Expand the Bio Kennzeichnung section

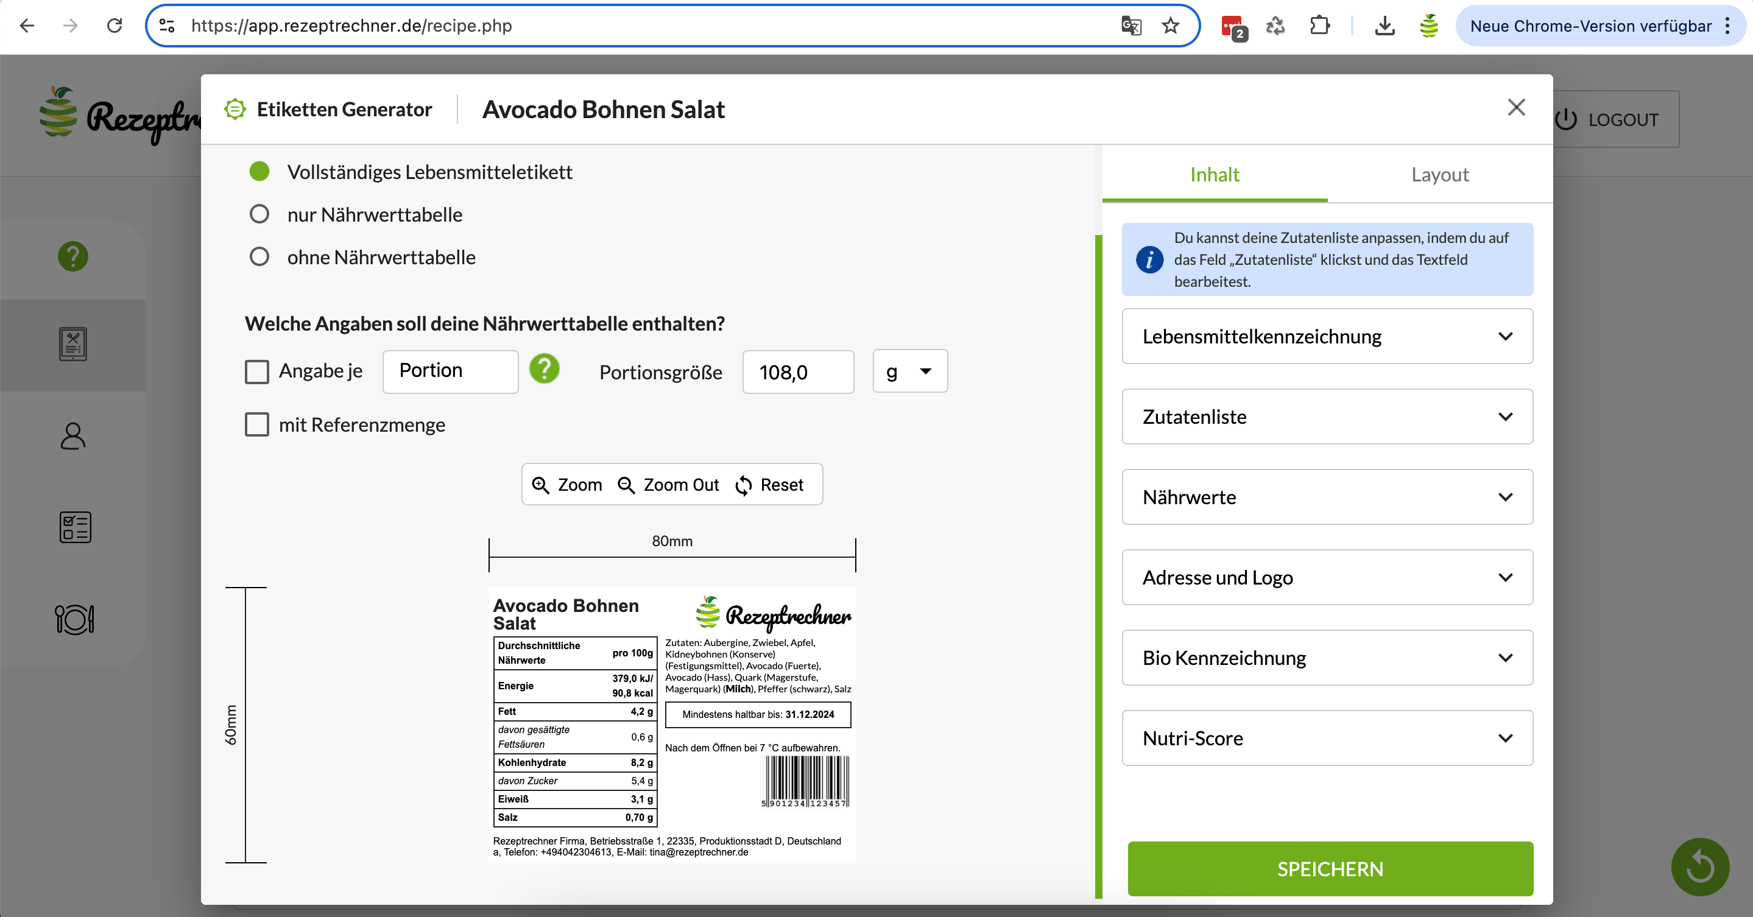(1327, 657)
